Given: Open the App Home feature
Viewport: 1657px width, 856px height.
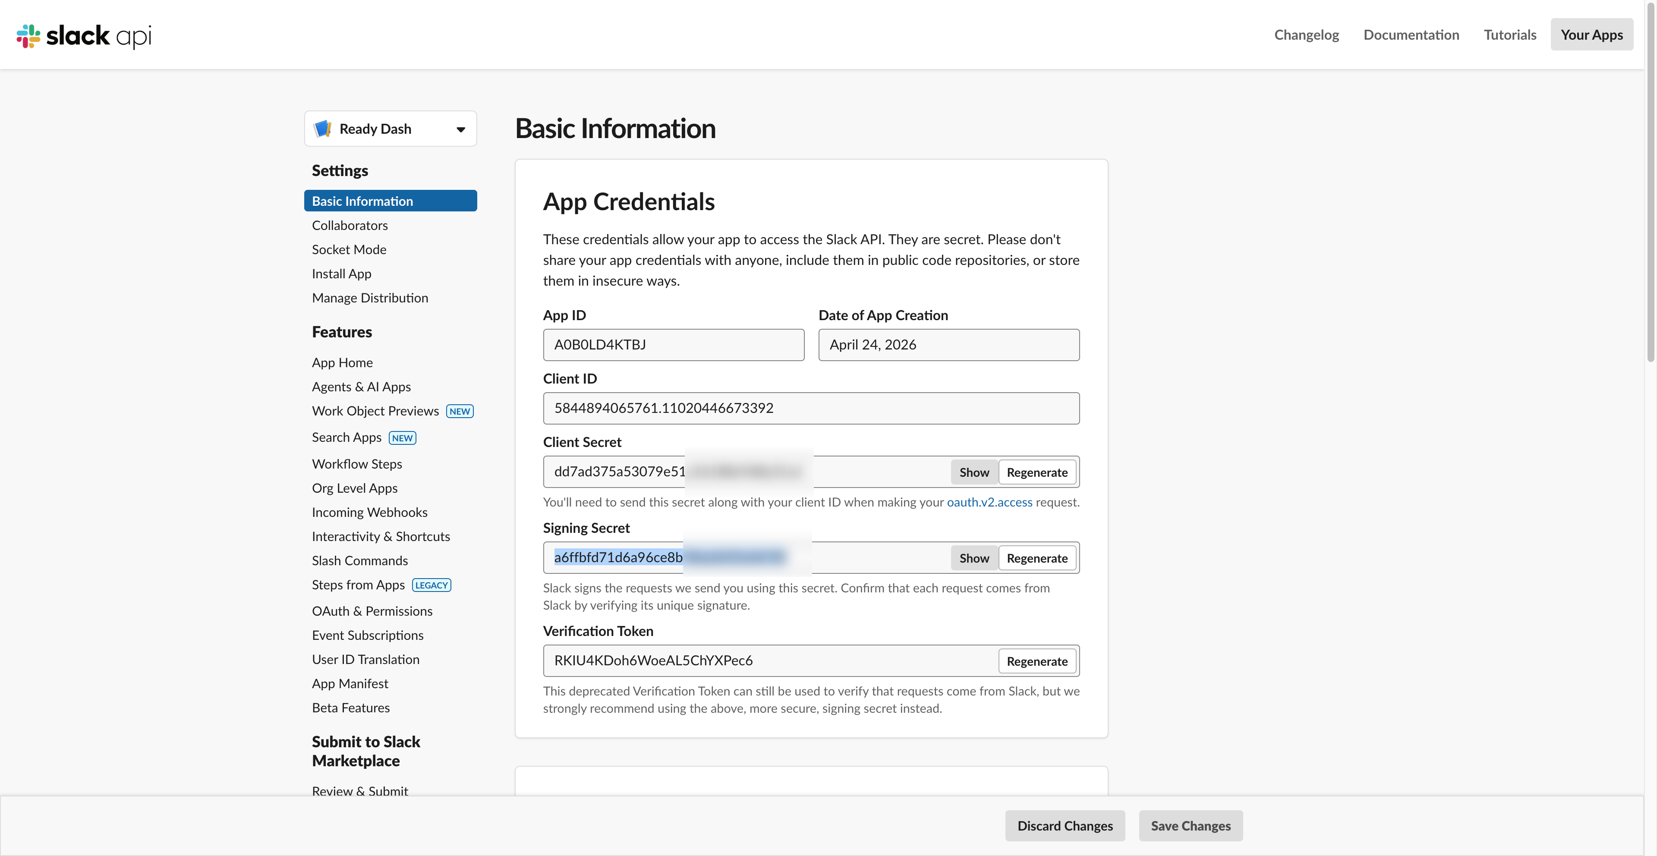Looking at the screenshot, I should pos(342,363).
